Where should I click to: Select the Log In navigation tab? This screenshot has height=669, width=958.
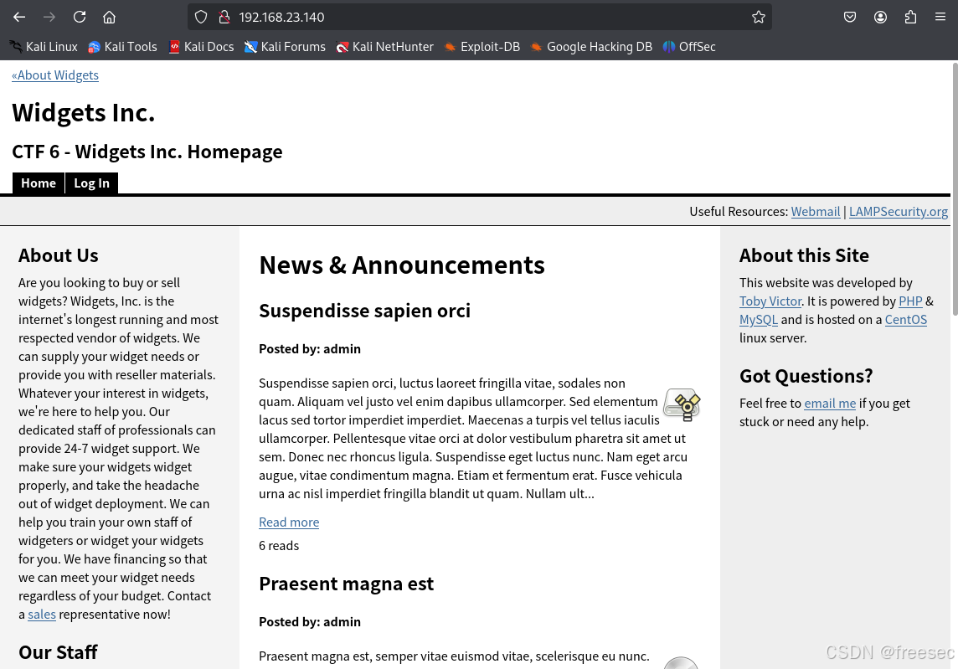point(91,183)
